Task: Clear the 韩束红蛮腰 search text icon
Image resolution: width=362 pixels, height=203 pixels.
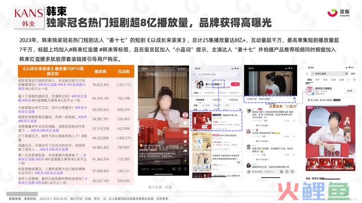Action: click(x=346, y=74)
